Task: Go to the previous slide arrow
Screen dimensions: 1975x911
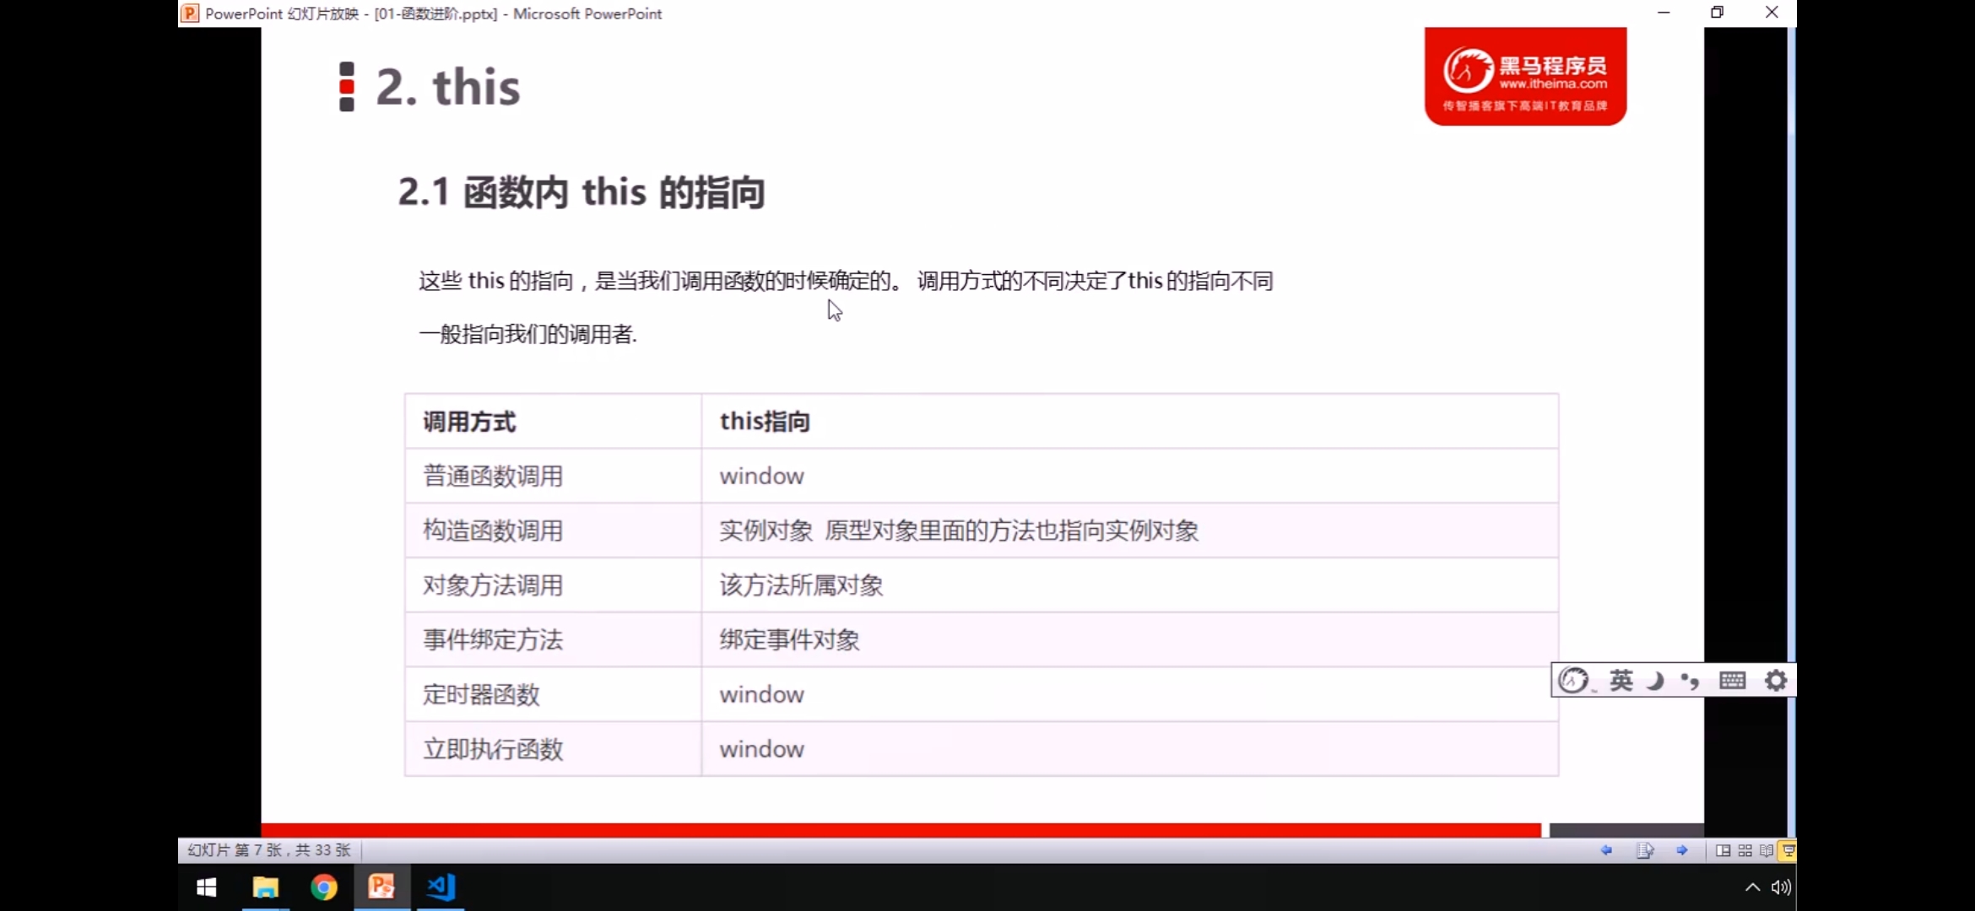Action: point(1606,850)
